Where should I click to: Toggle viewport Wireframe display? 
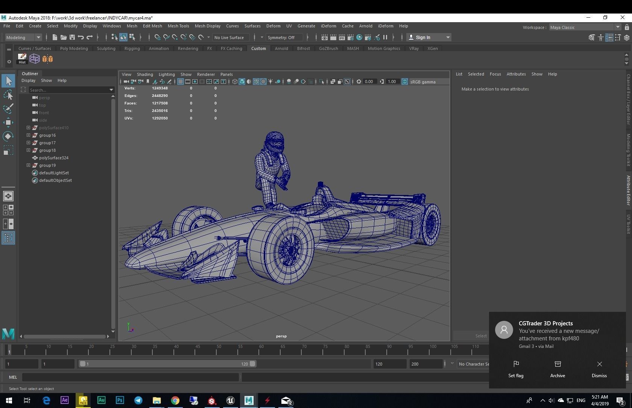point(235,82)
